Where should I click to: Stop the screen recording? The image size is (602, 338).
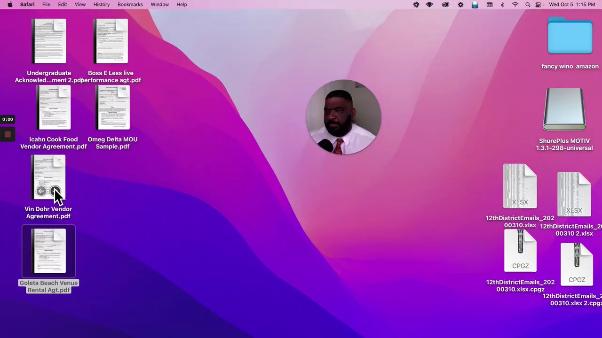coord(8,135)
